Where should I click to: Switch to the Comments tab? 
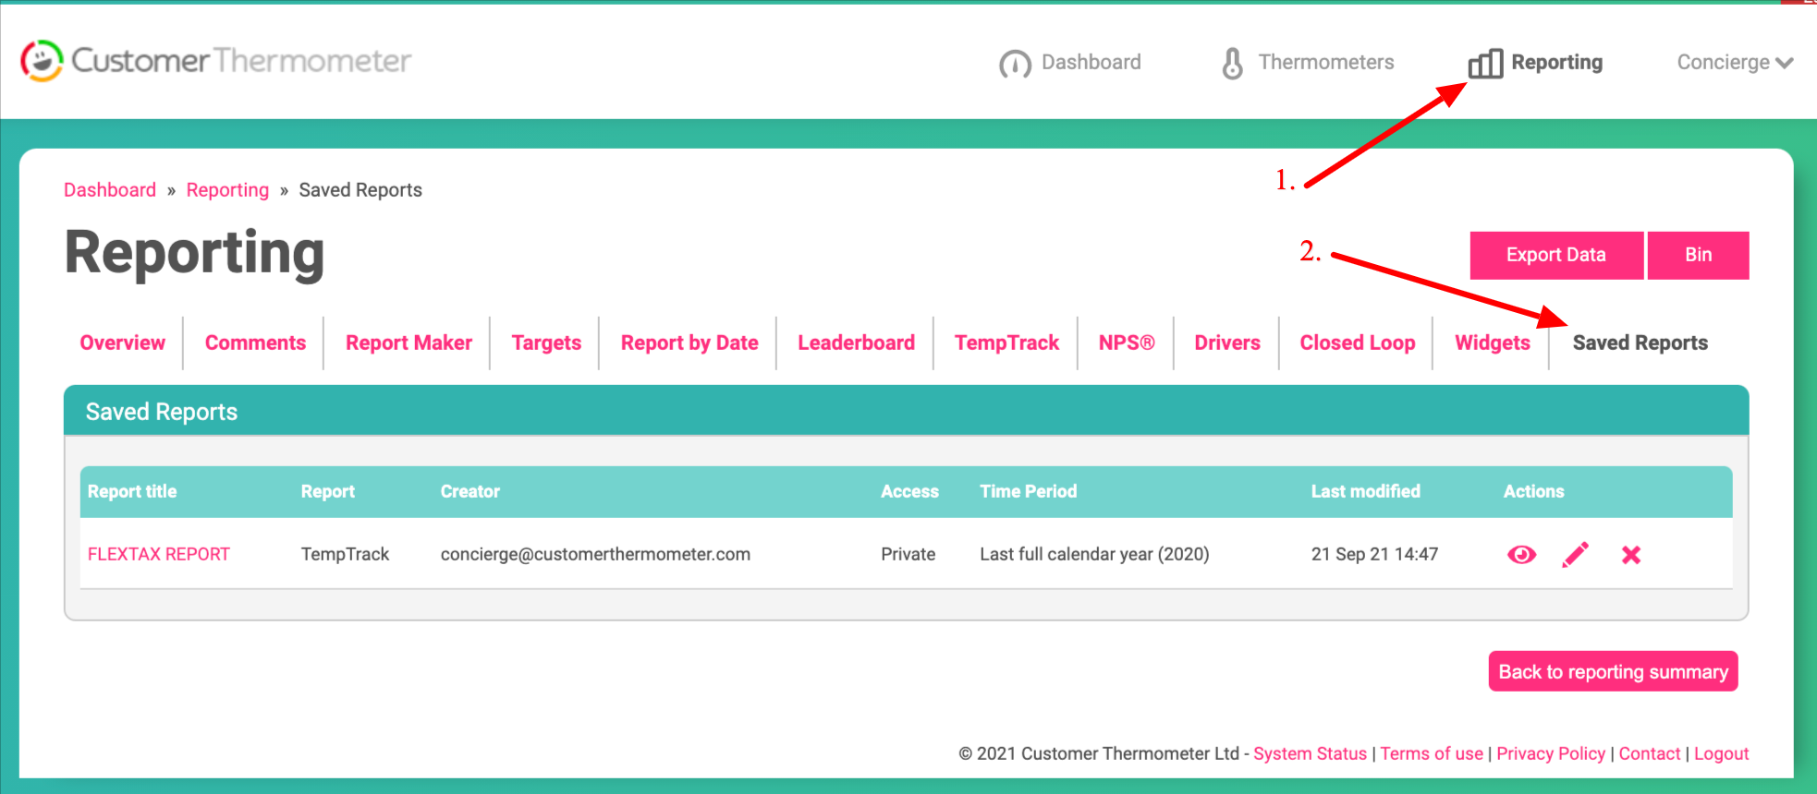pos(255,343)
